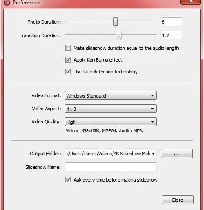
Task: Click the app icon in the title bar
Action: (x=7, y=3)
